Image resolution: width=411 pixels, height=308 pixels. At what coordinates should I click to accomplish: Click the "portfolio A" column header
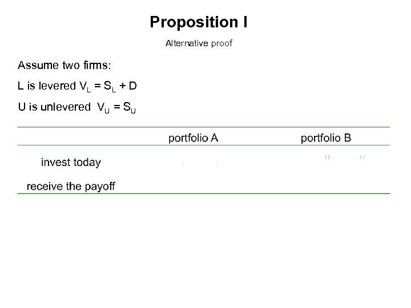tap(194, 137)
